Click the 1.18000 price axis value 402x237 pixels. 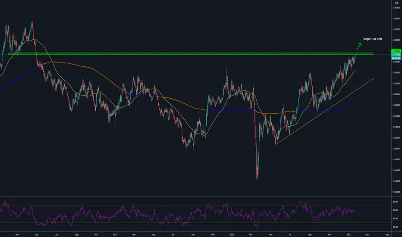coord(396,159)
